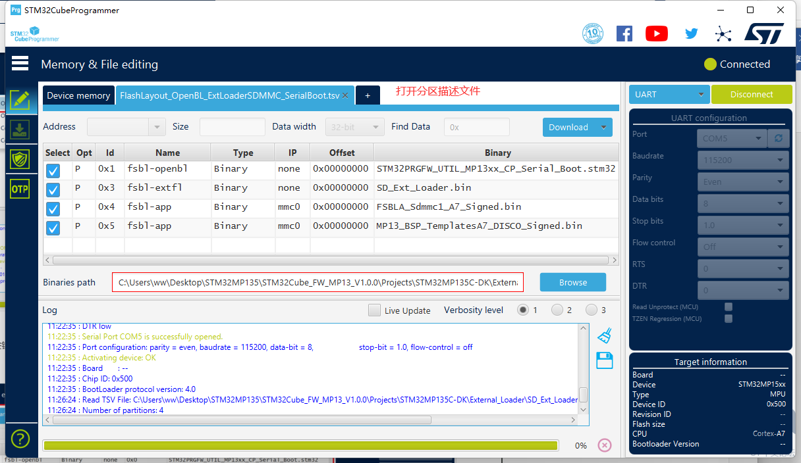The height and width of the screenshot is (463, 801).
Task: Open the Flow control Off dropdown
Action: click(x=743, y=247)
